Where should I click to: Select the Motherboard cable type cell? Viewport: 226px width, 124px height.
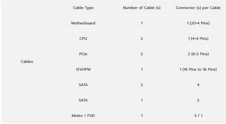83,23
